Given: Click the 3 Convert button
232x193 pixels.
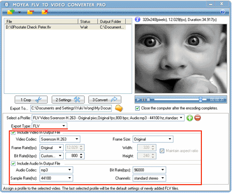Looking at the screenshot, I should click(105, 100).
